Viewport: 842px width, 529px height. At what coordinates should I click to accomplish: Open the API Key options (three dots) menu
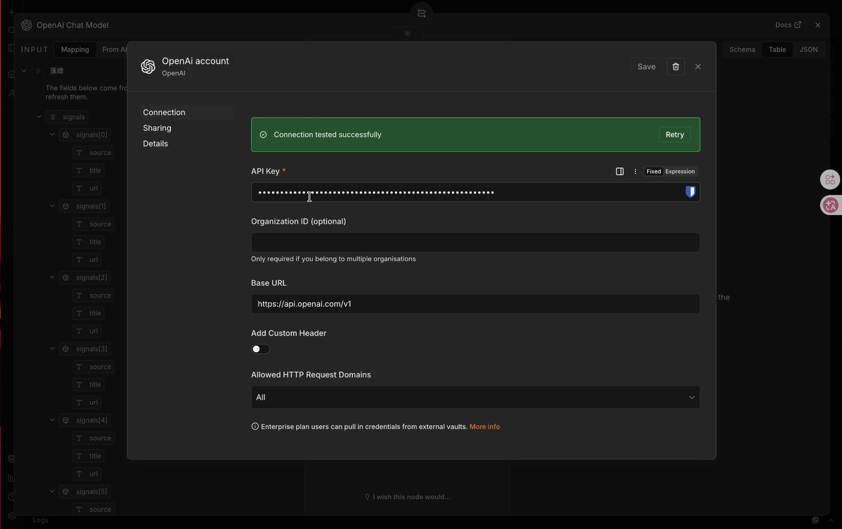click(635, 171)
